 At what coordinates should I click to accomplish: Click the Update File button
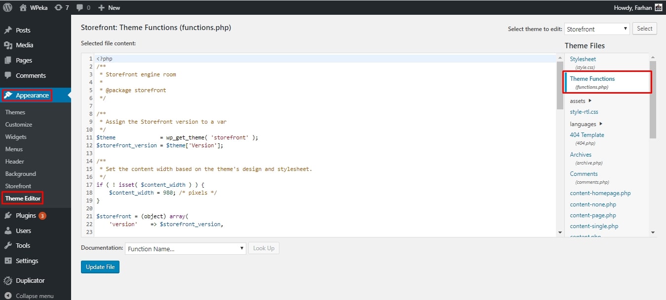click(x=100, y=267)
